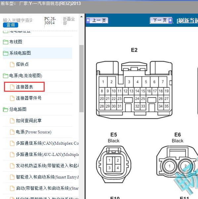Go to next page with 下一页

tap(161, 20)
